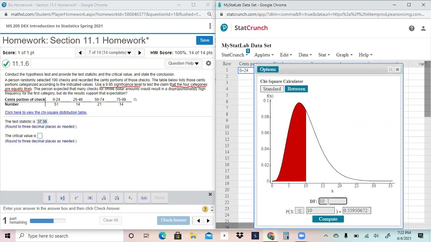Select the Standard calculator mode
This screenshot has height=242, width=431.
[x=272, y=89]
